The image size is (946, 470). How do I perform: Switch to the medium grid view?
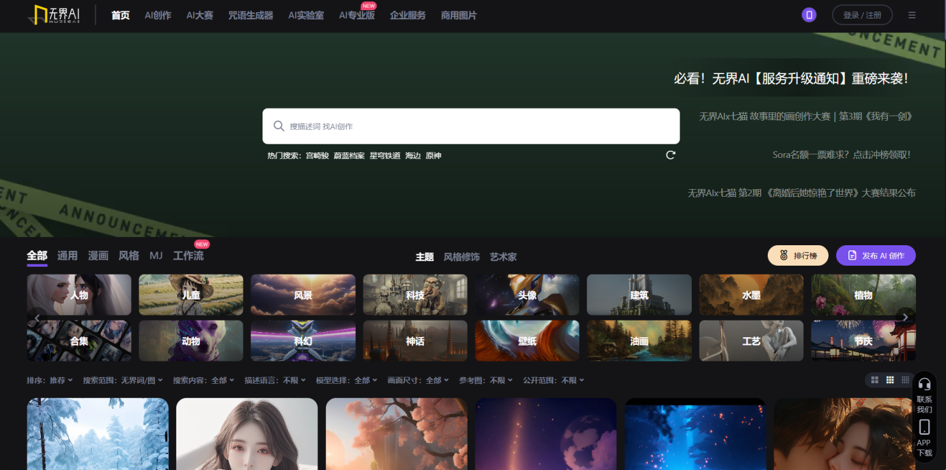click(x=890, y=379)
